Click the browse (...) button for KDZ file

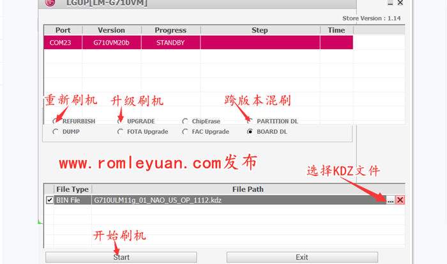click(390, 200)
